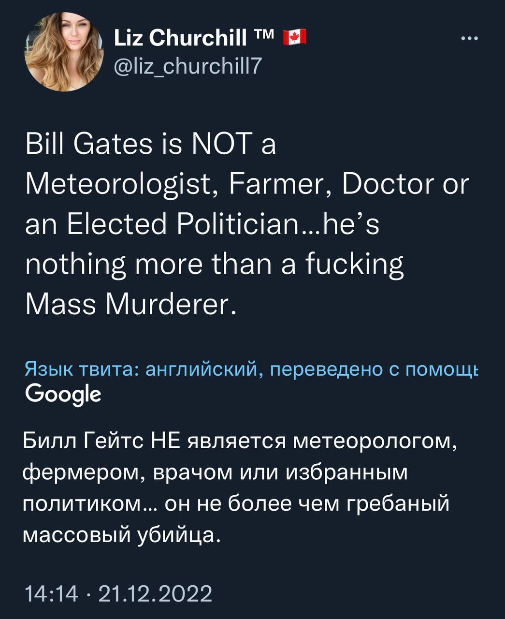Open the three-dot more options menu
The width and height of the screenshot is (505, 619).
coord(469,39)
